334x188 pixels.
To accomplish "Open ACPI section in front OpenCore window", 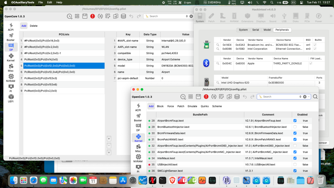I will [138, 107].
